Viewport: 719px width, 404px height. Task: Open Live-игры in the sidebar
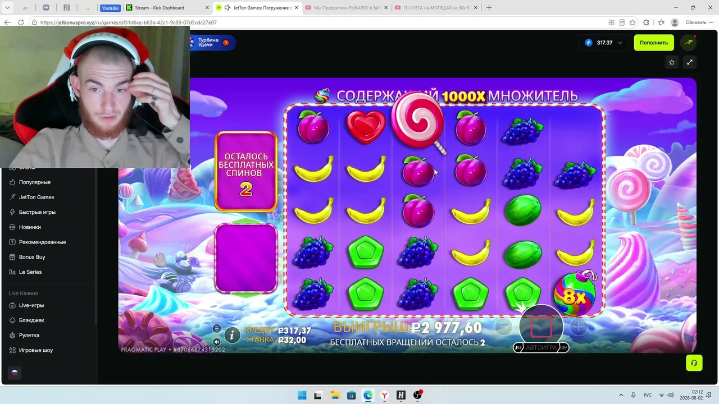click(x=31, y=305)
